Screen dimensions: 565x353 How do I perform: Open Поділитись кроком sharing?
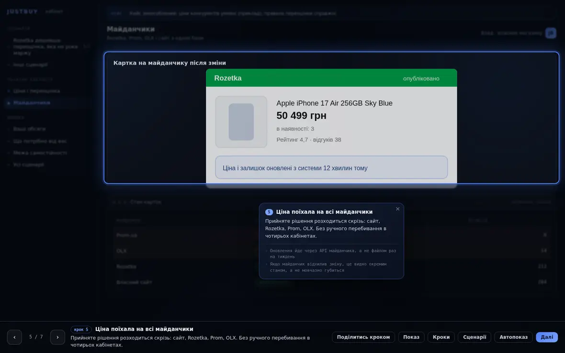[x=363, y=337]
